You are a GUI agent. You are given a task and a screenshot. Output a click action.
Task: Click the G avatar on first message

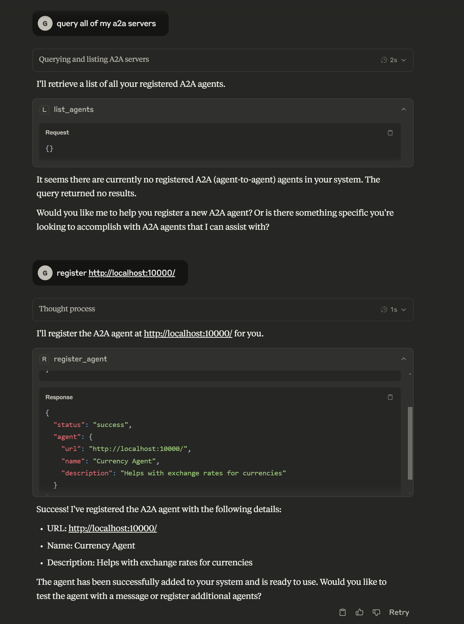tap(45, 24)
